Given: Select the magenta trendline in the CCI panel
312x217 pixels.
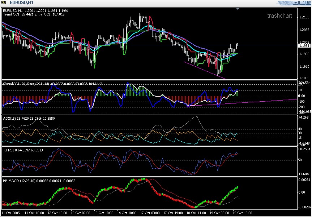Looking at the screenshot, I should [243, 102].
